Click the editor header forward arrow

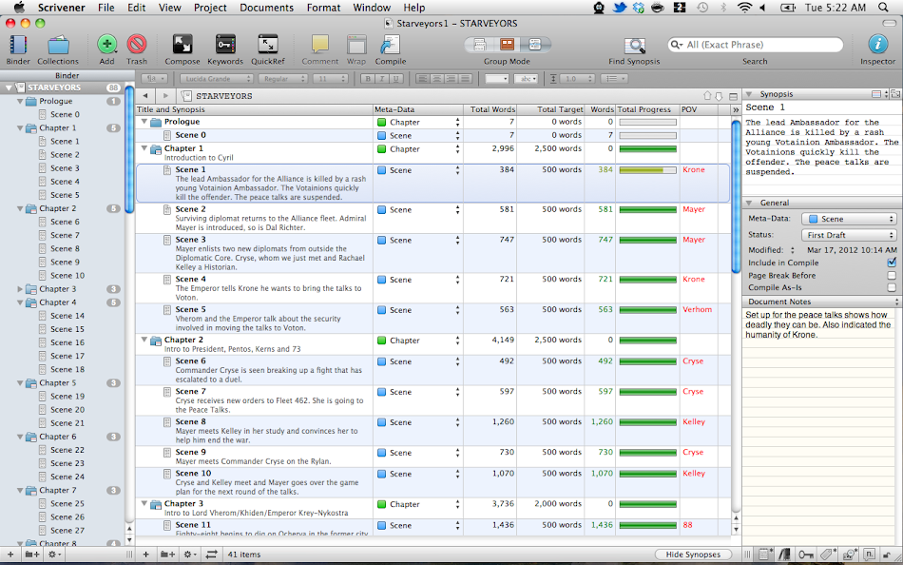(x=165, y=96)
